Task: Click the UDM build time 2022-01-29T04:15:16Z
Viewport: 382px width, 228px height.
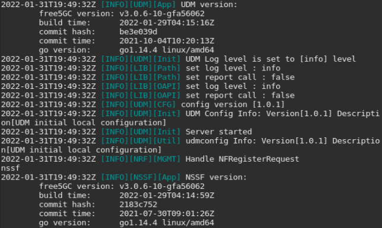Action: point(166,23)
